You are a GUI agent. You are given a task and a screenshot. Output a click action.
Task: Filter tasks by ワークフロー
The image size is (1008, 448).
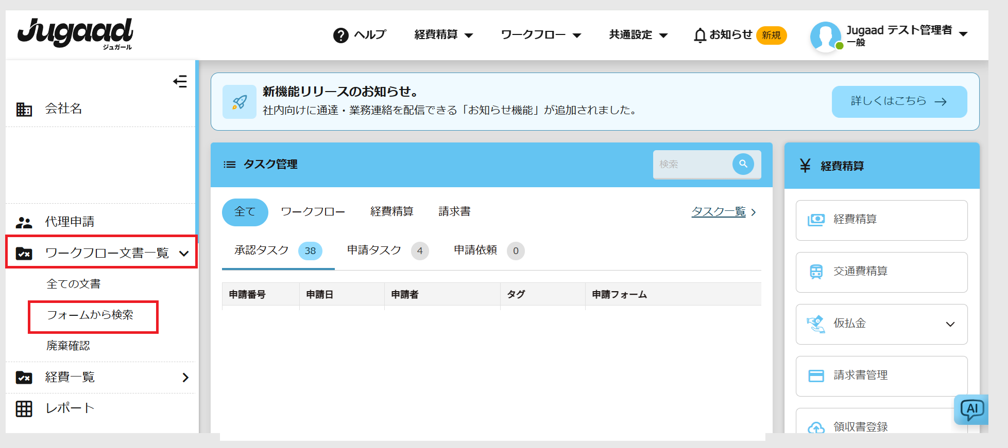[313, 212]
